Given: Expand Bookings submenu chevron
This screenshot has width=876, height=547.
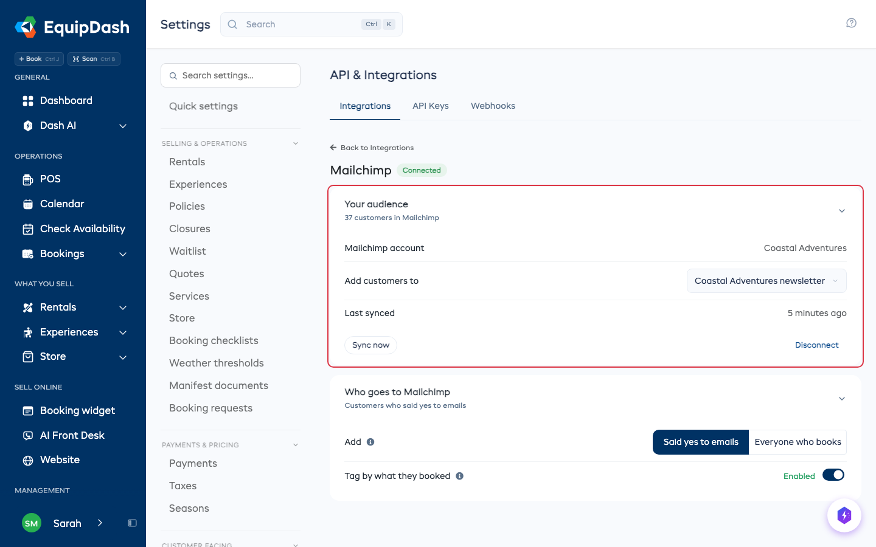Looking at the screenshot, I should (123, 254).
